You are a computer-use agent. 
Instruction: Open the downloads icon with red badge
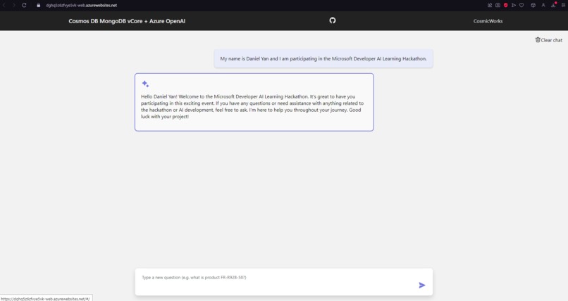pyautogui.click(x=553, y=5)
